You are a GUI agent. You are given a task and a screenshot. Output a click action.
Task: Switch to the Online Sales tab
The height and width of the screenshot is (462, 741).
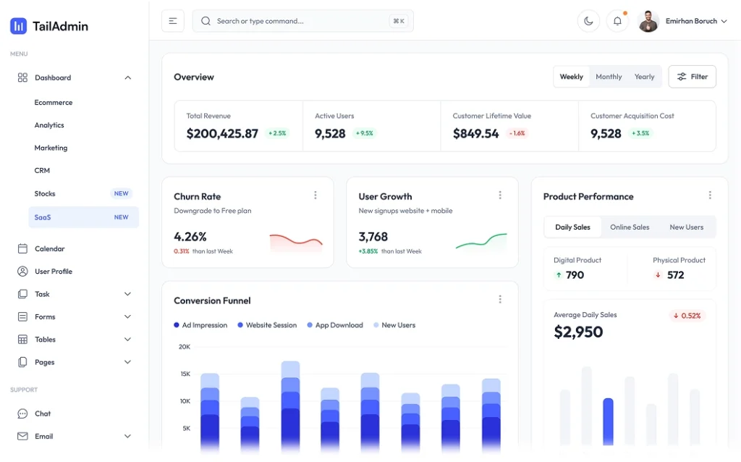(630, 227)
